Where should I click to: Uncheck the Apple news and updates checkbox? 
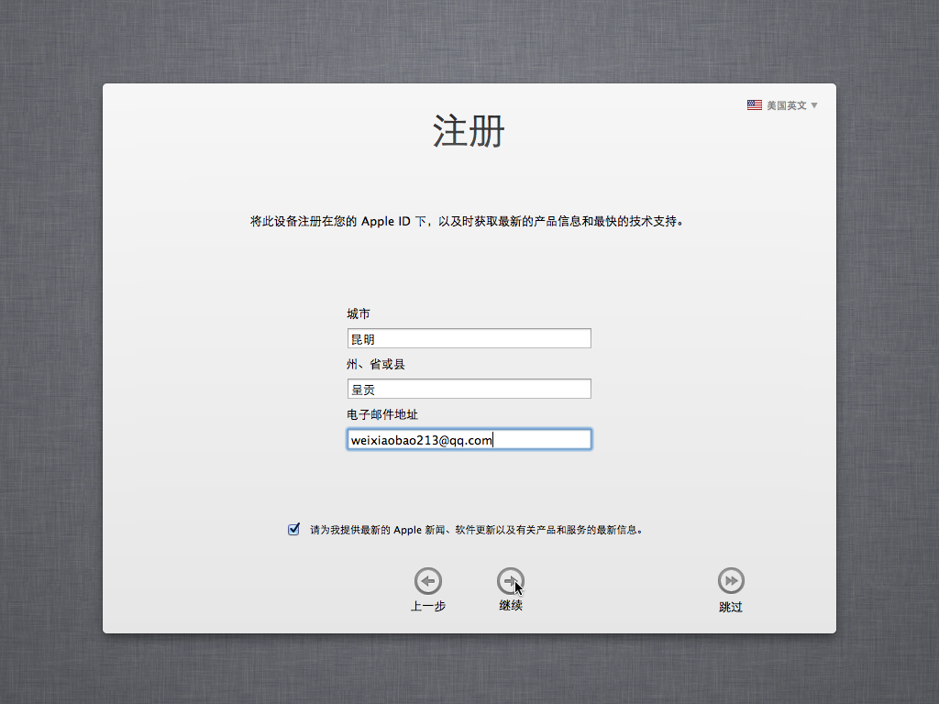pyautogui.click(x=293, y=529)
